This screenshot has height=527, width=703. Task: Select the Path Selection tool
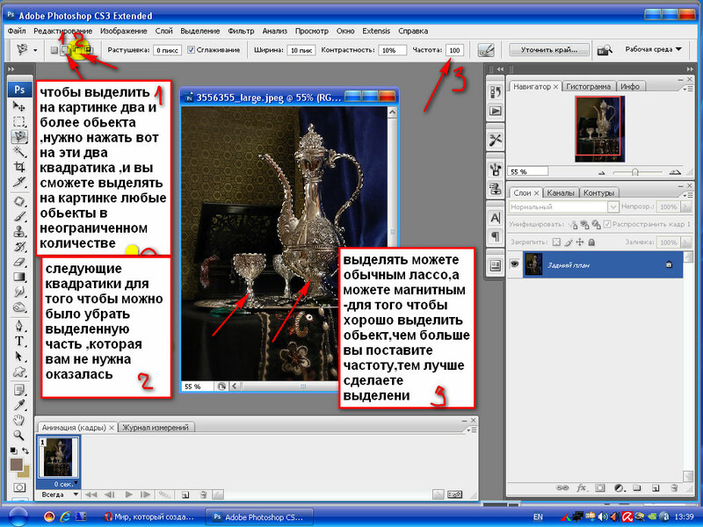tap(18, 357)
